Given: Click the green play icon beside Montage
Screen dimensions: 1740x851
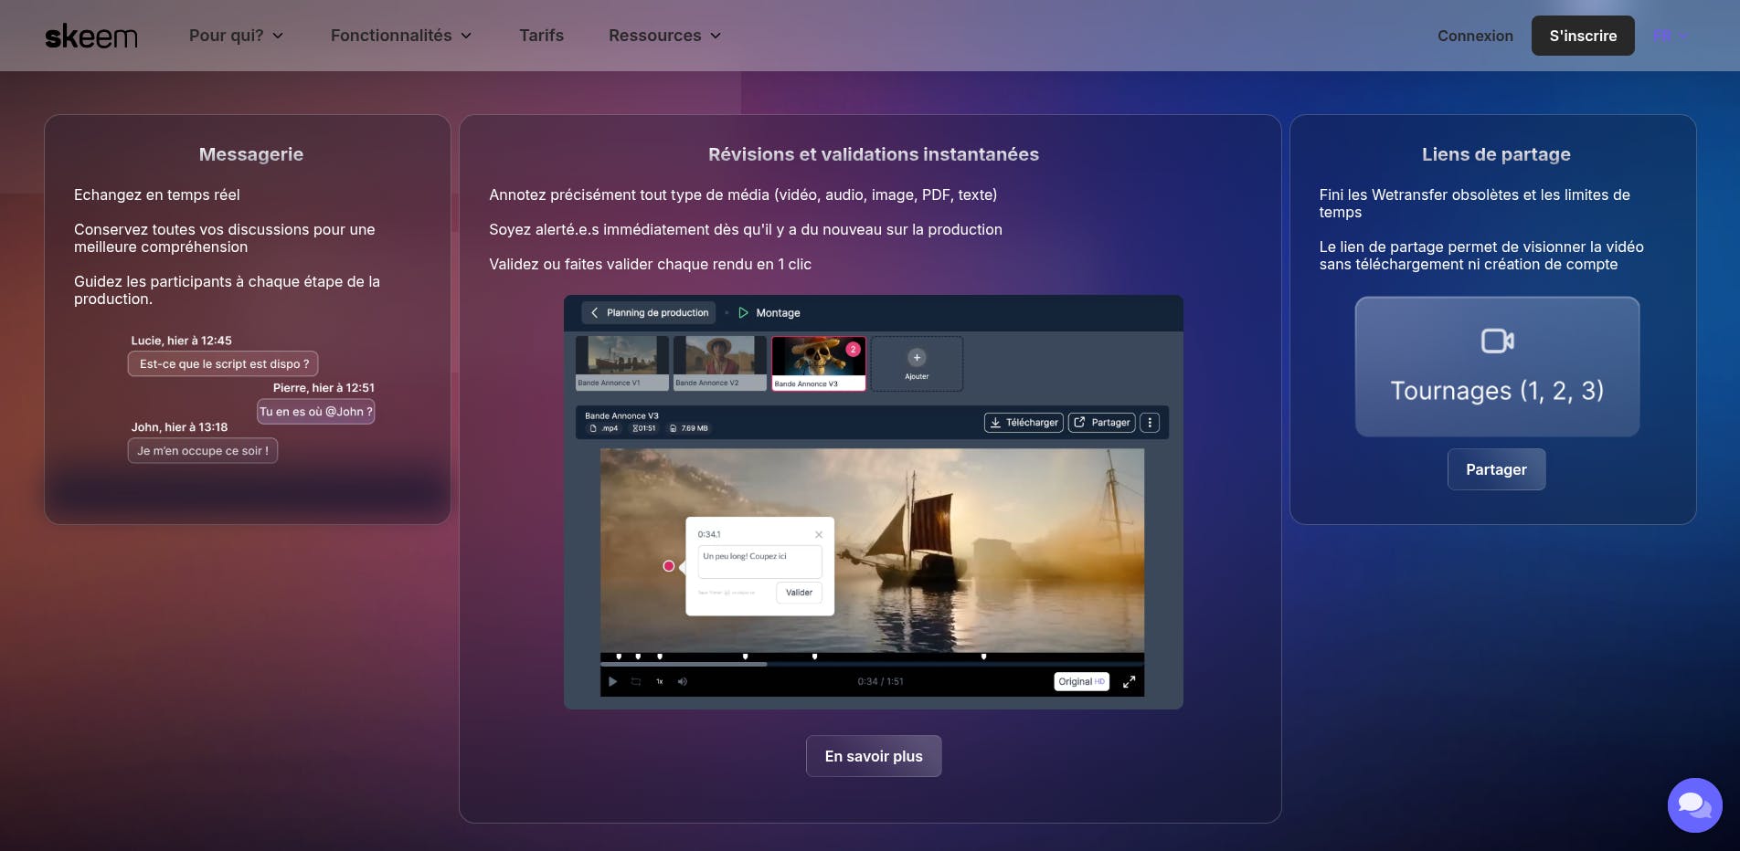Looking at the screenshot, I should (x=743, y=312).
